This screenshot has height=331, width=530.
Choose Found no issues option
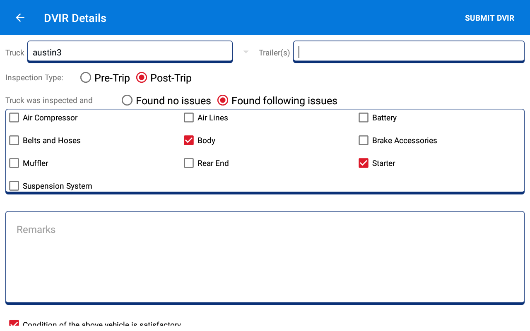(127, 101)
